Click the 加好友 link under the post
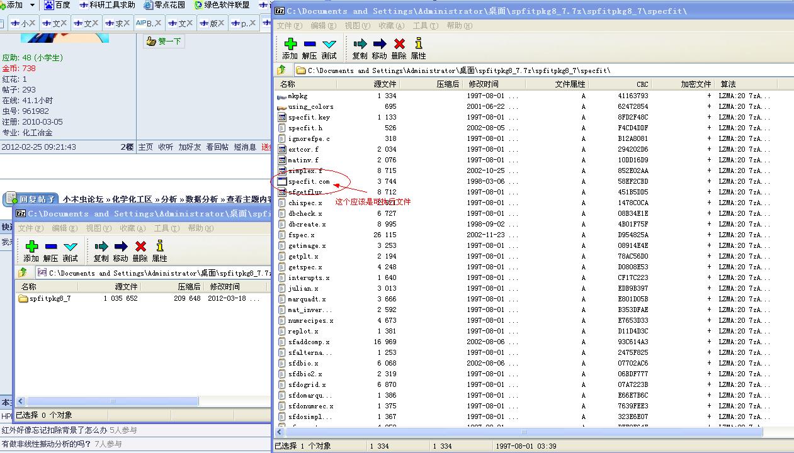The image size is (794, 453). 189,147
